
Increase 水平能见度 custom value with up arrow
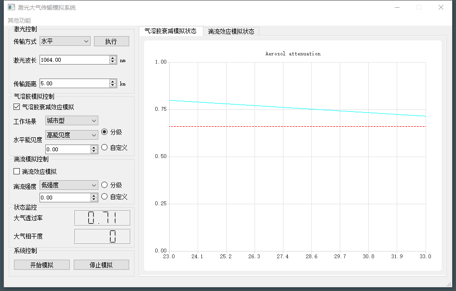coord(94,147)
